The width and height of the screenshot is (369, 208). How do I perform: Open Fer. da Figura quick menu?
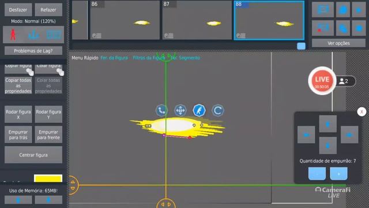click(114, 58)
